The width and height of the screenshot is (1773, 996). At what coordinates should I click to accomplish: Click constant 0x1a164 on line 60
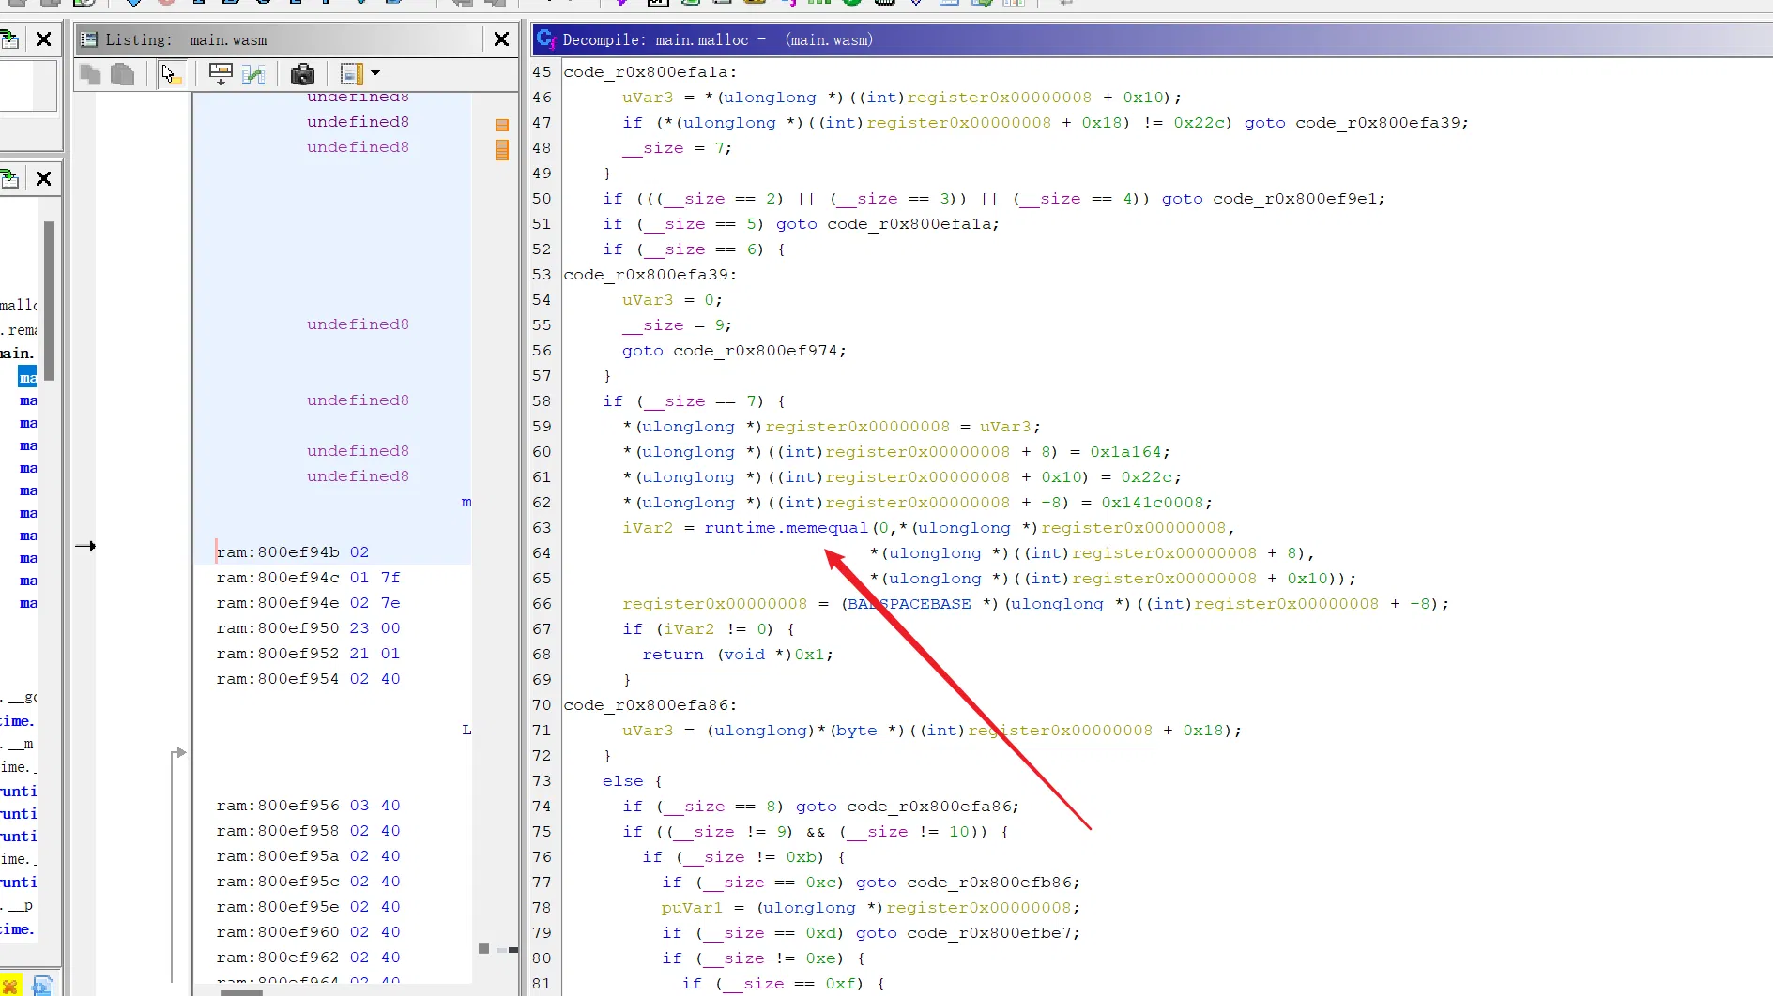[x=1125, y=452]
